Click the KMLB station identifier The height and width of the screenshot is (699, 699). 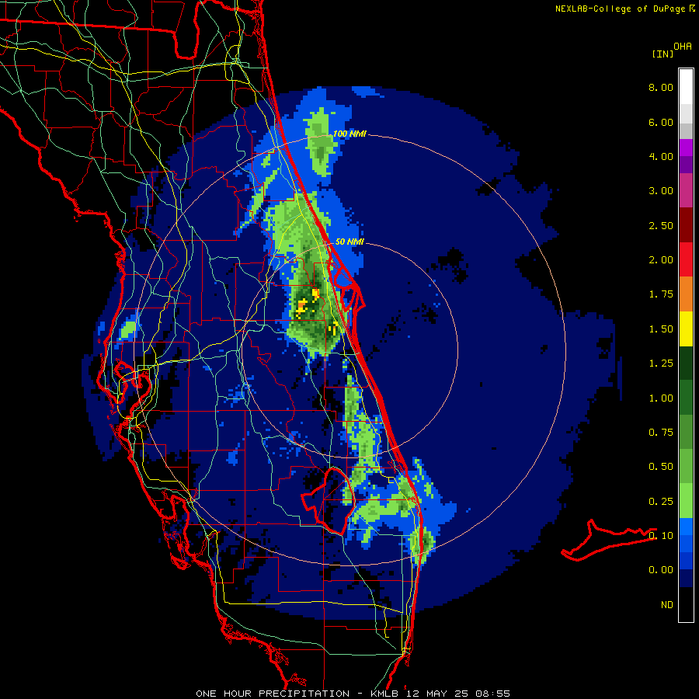pos(385,694)
